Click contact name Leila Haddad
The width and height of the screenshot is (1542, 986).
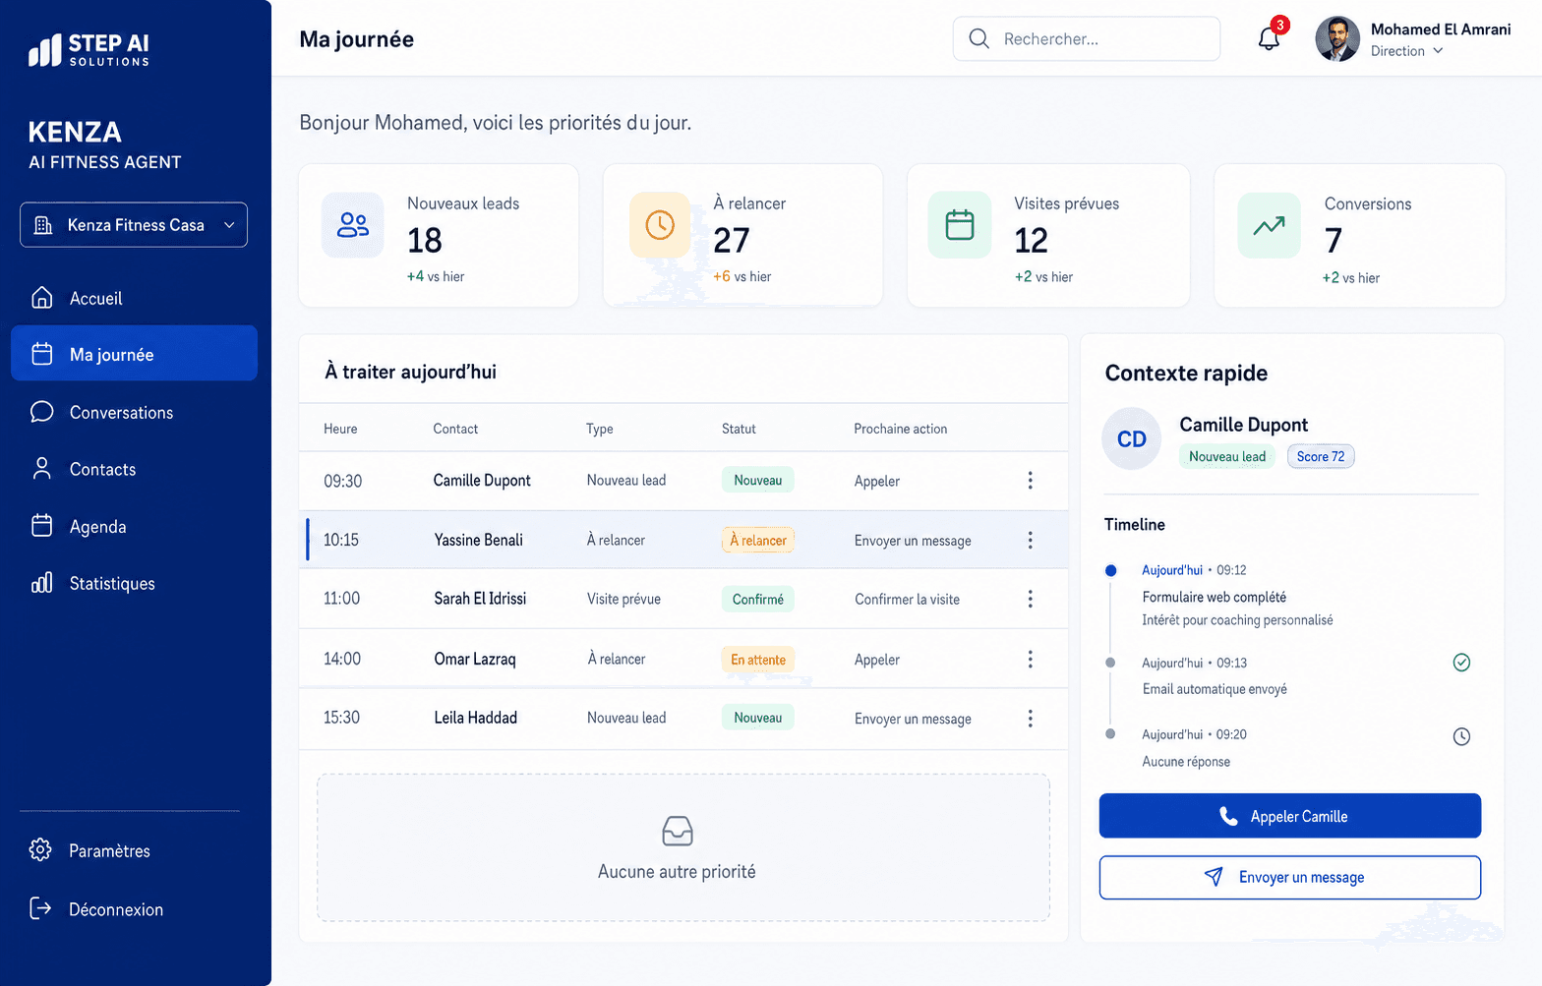point(476,718)
